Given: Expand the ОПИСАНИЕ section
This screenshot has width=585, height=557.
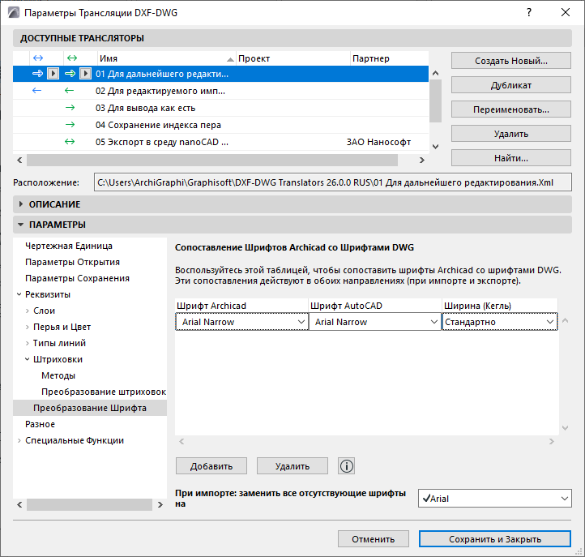Looking at the screenshot, I should pyautogui.click(x=21, y=204).
